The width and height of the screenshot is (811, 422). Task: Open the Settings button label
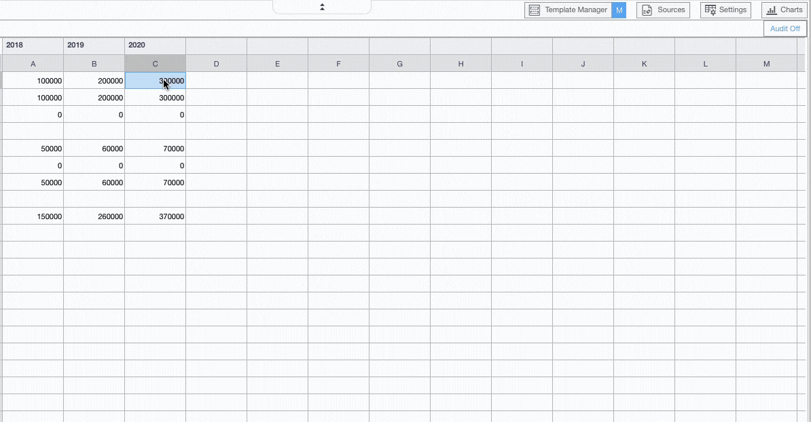pos(732,9)
